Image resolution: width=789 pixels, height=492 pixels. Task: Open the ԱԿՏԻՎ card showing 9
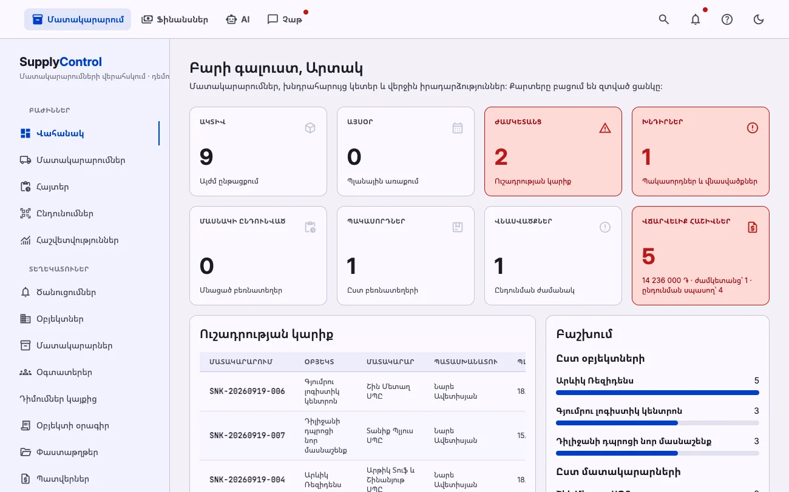tap(258, 151)
